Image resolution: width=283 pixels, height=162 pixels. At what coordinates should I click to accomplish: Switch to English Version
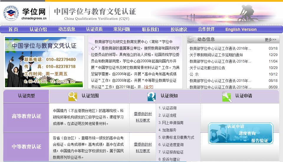(241, 29)
